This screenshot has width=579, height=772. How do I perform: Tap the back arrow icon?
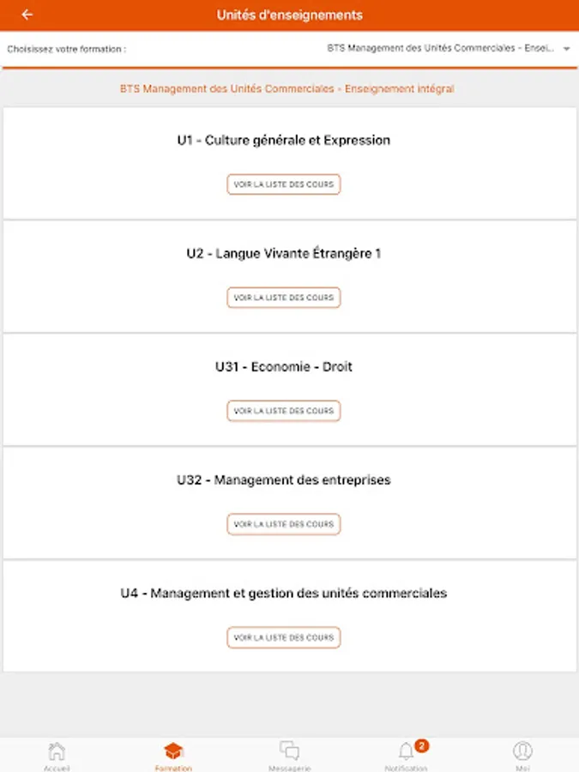click(x=27, y=15)
